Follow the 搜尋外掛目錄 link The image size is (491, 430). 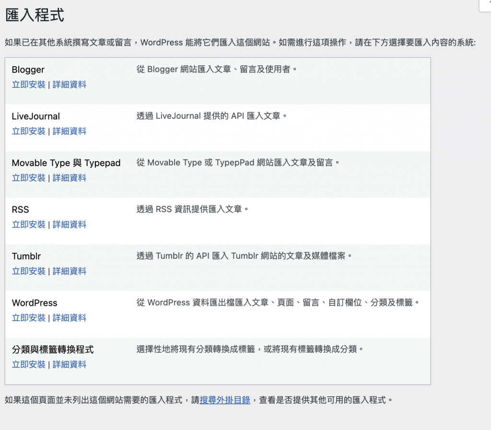click(x=225, y=400)
